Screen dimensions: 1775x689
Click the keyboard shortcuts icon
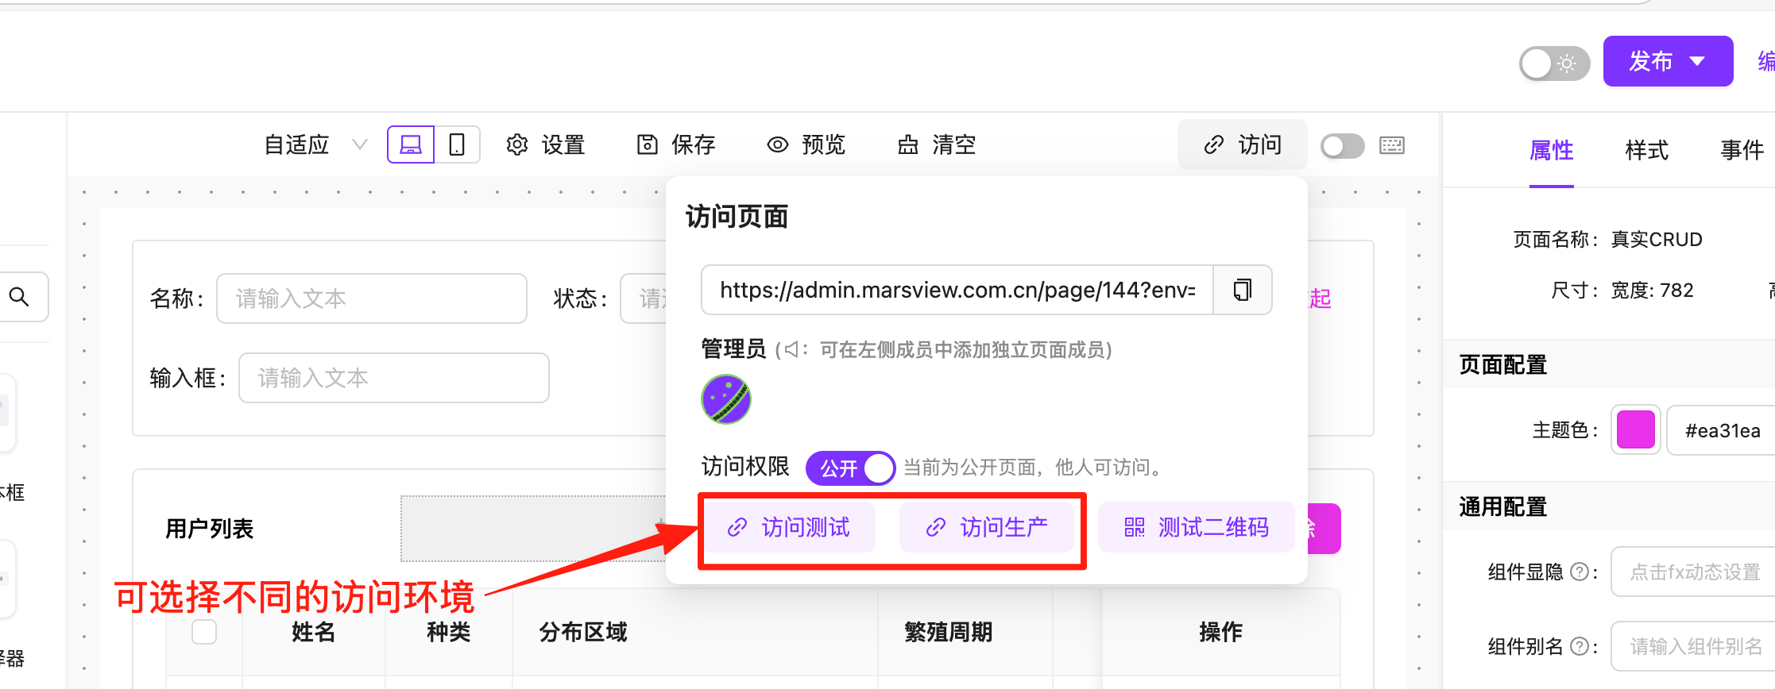click(x=1392, y=145)
